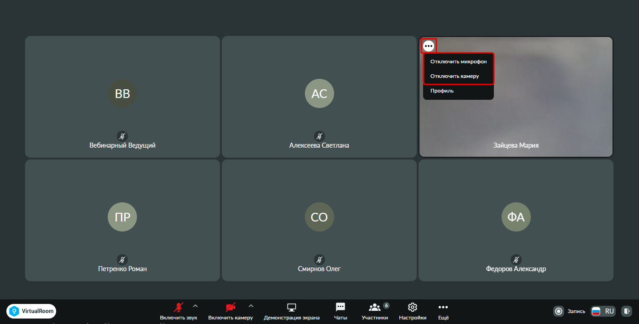Open Чаты panel
Viewport: 639px width, 324px height.
click(340, 311)
